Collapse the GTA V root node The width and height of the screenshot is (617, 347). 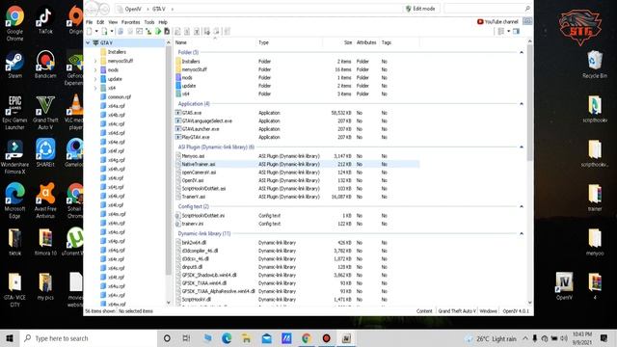tap(88, 42)
